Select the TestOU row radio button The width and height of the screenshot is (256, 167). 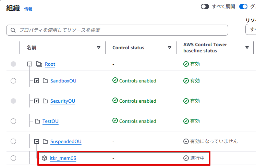click(x=13, y=121)
